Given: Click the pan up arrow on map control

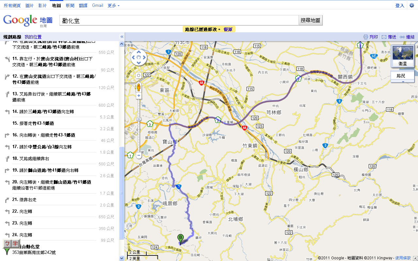Looking at the screenshot, I should tap(139, 52).
